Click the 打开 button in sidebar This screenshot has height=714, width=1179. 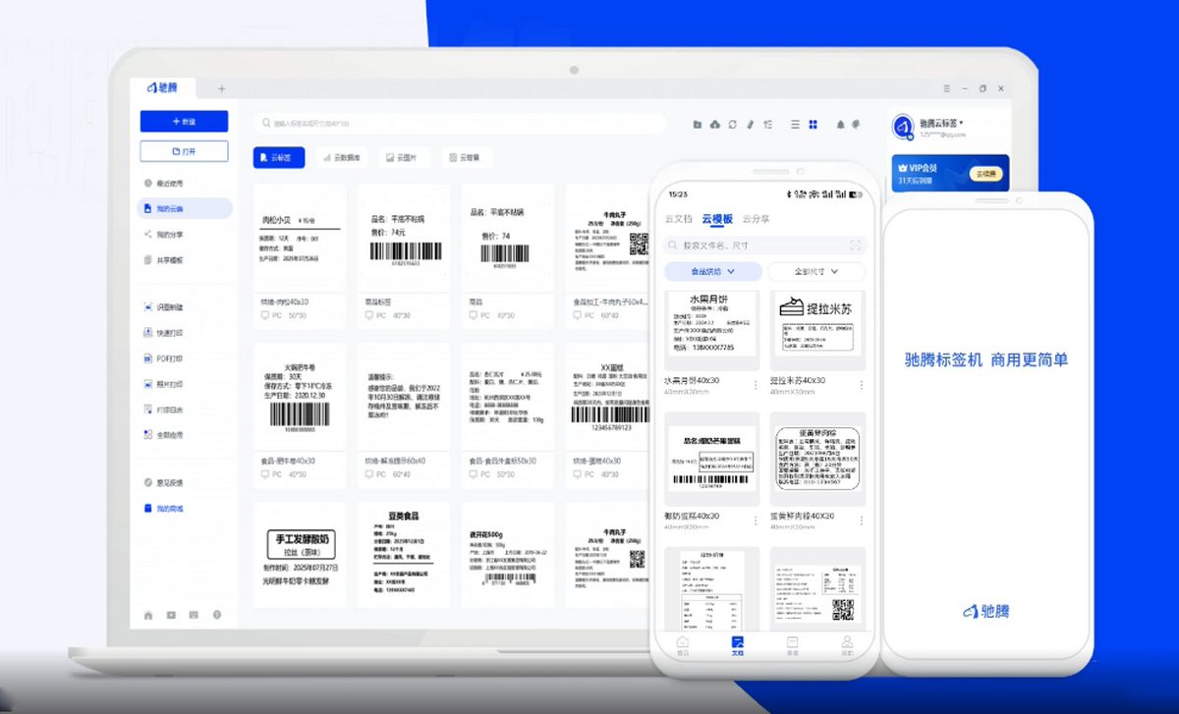(184, 151)
